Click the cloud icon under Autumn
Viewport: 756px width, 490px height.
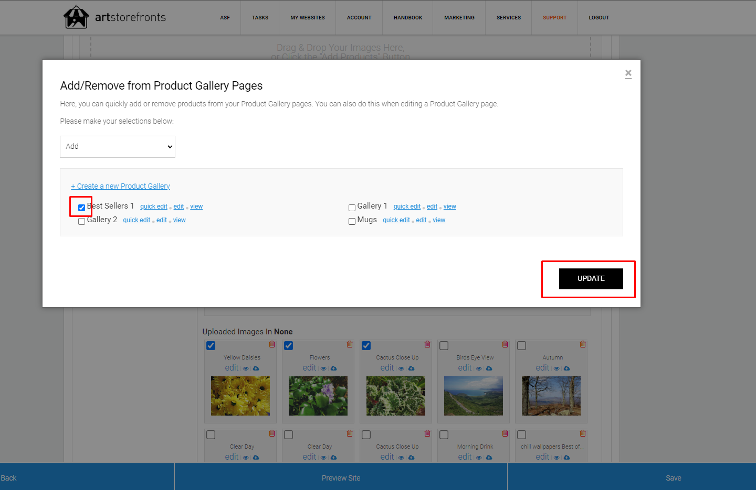point(566,368)
